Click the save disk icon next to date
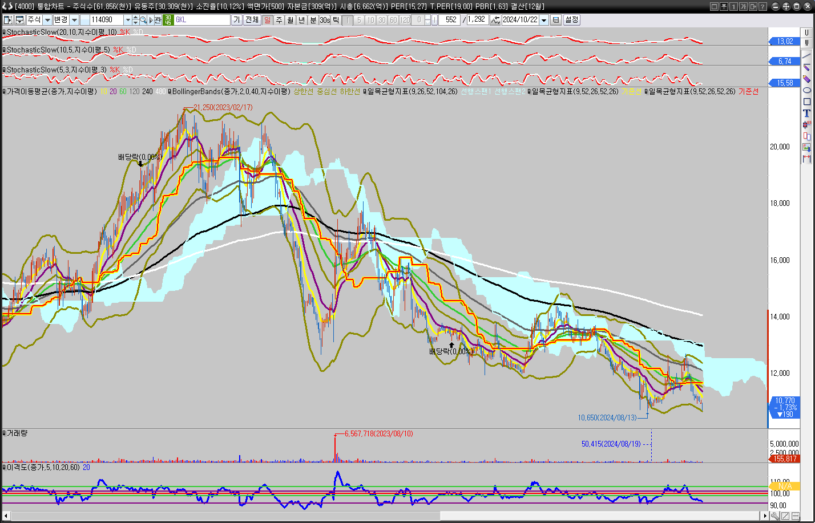815x523 pixels. pos(556,20)
